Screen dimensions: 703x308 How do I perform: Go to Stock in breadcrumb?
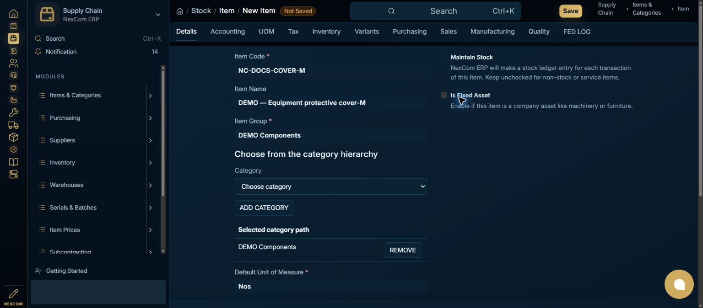pyautogui.click(x=201, y=11)
